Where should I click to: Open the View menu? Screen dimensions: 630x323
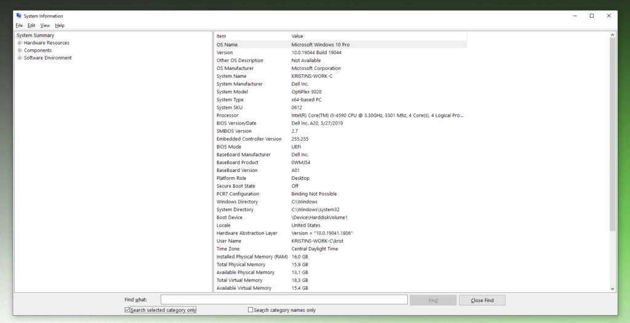point(44,25)
